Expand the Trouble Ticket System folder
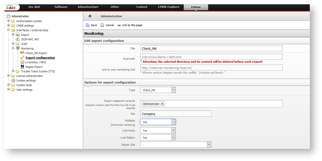 pyautogui.click(x=13, y=71)
